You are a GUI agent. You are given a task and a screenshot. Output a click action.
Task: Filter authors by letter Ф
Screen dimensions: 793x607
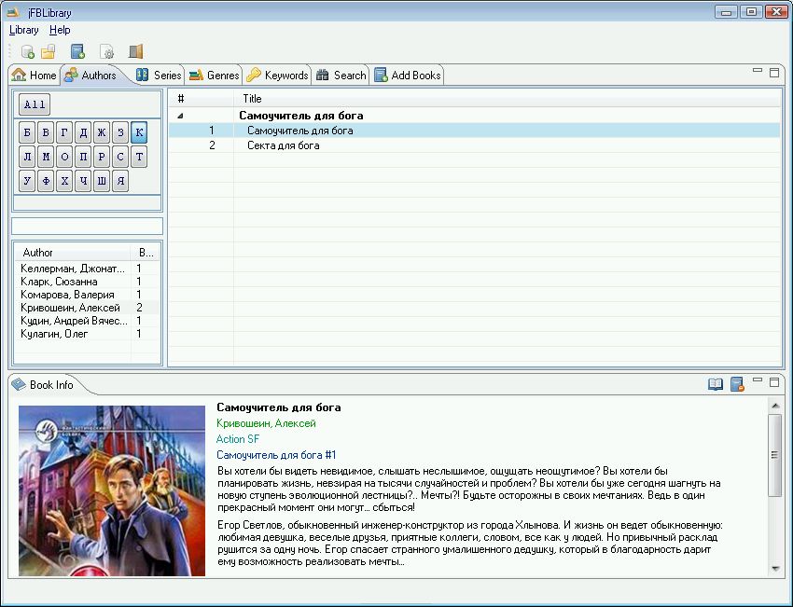pyautogui.click(x=46, y=181)
